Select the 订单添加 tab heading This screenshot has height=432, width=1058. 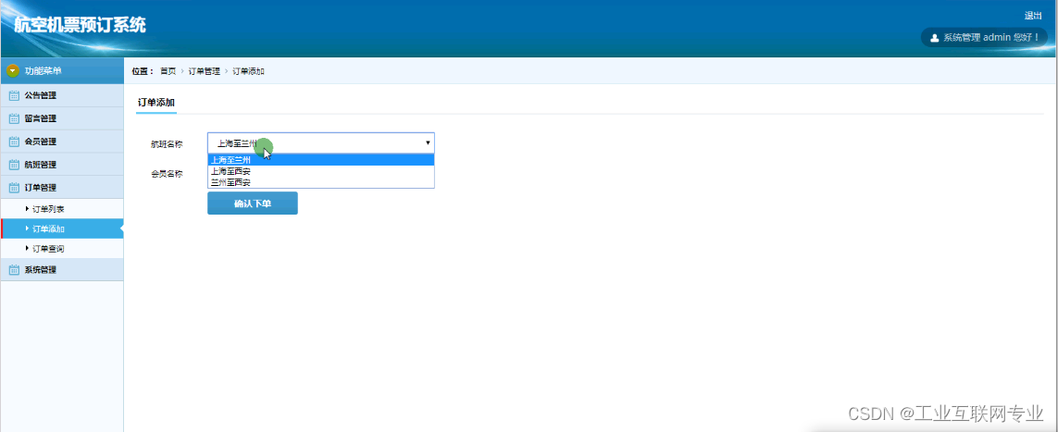[x=156, y=103]
